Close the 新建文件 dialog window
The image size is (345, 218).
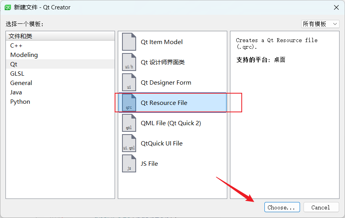coord(336,7)
